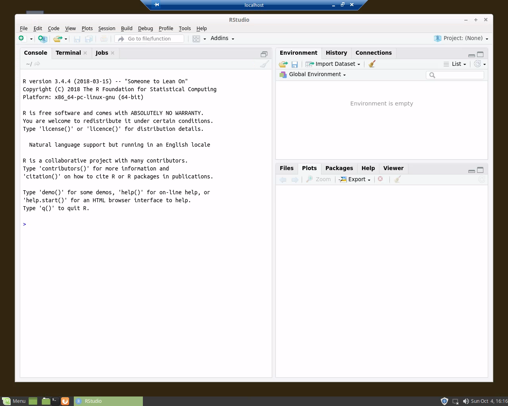This screenshot has width=508, height=406.
Task: Select the Plots tab
Action: tap(309, 168)
